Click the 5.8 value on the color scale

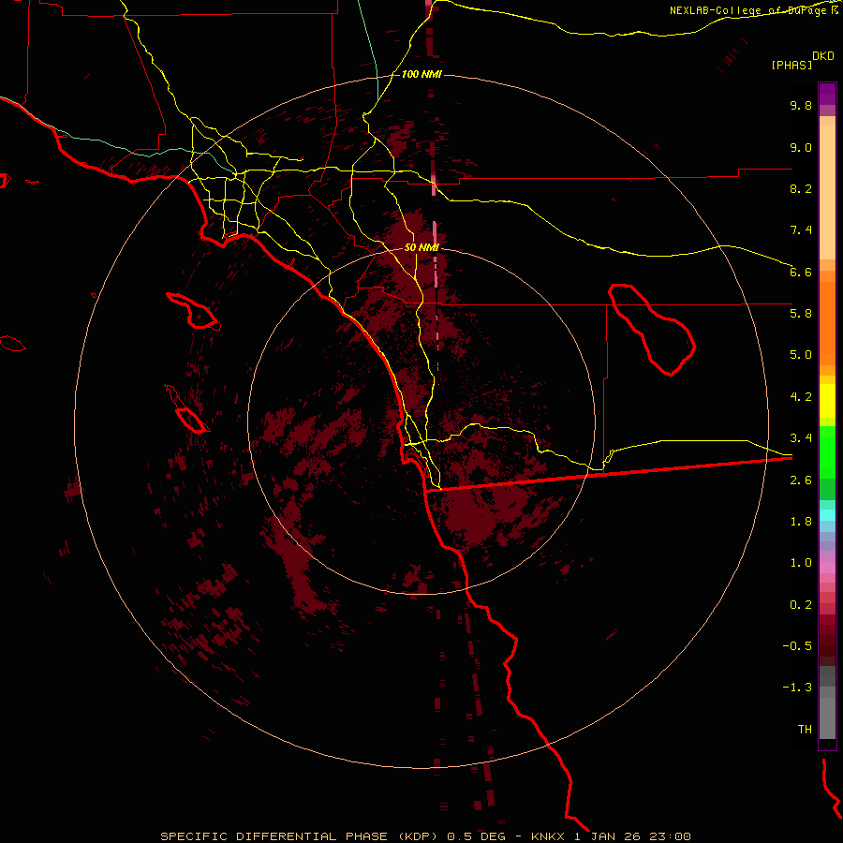pyautogui.click(x=801, y=314)
